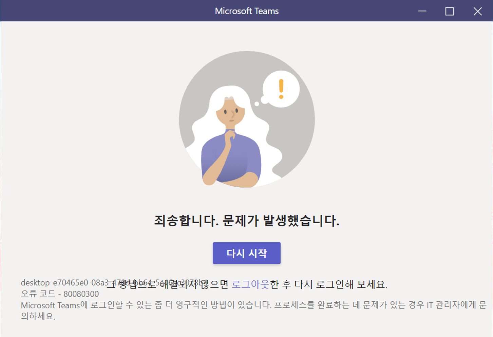Click the Microsoft Teams title bar text
The width and height of the screenshot is (493, 337).
tap(247, 11)
